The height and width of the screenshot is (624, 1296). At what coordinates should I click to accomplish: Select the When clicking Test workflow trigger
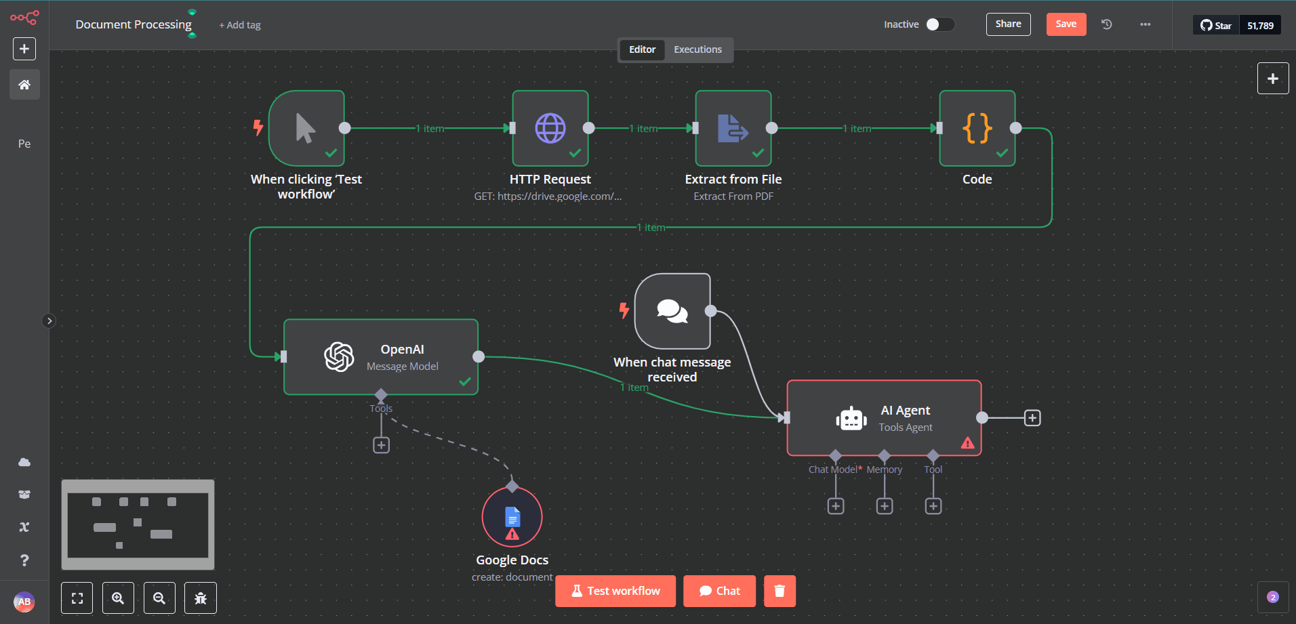[306, 128]
